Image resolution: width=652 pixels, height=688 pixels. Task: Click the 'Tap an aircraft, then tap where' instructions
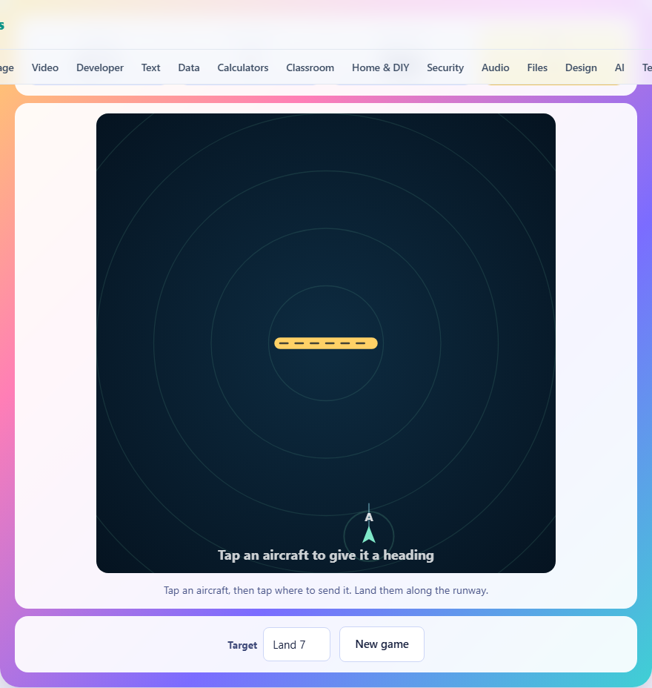tap(326, 590)
